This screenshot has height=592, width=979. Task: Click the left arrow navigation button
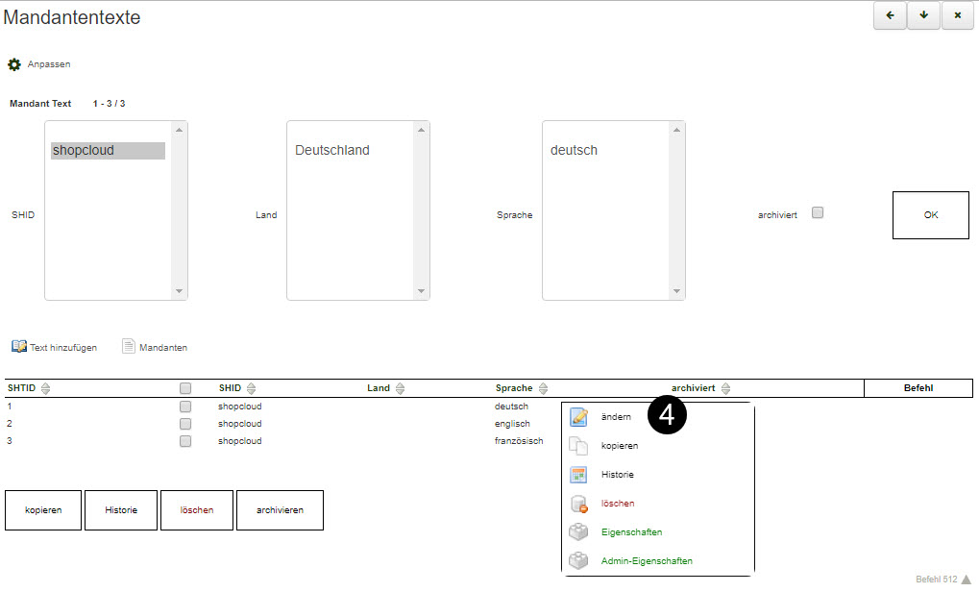click(x=890, y=15)
